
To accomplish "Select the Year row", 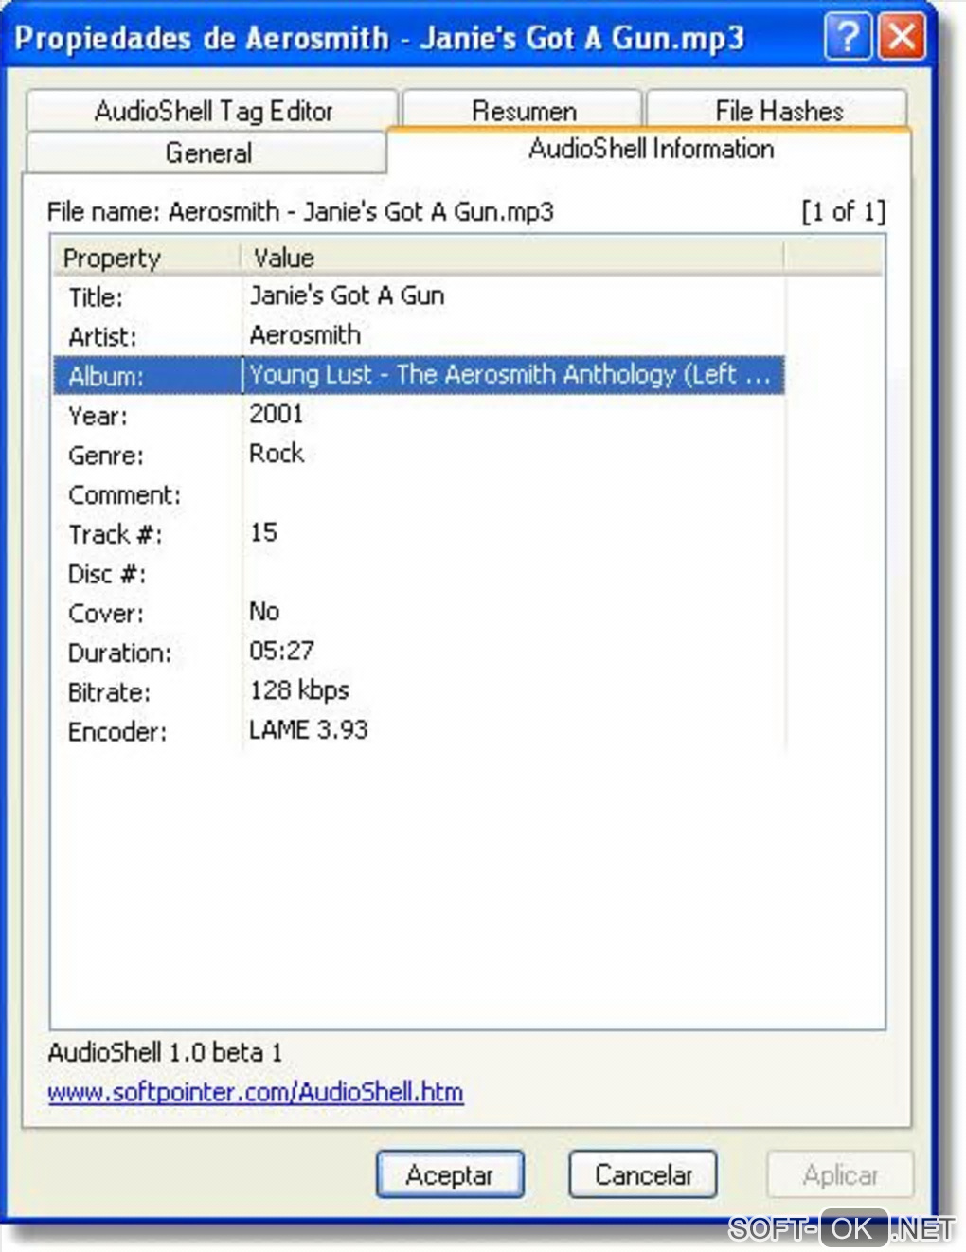I will coord(419,415).
